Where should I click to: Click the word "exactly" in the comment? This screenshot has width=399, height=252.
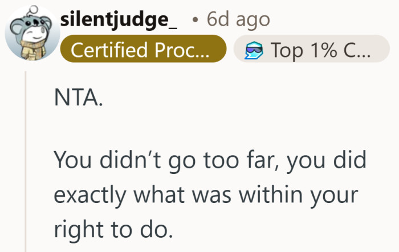click(92, 196)
